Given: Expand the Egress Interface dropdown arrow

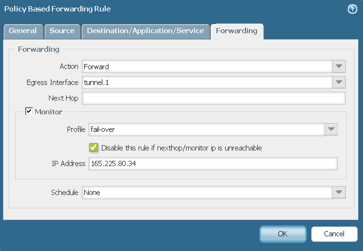Looking at the screenshot, I should [339, 82].
